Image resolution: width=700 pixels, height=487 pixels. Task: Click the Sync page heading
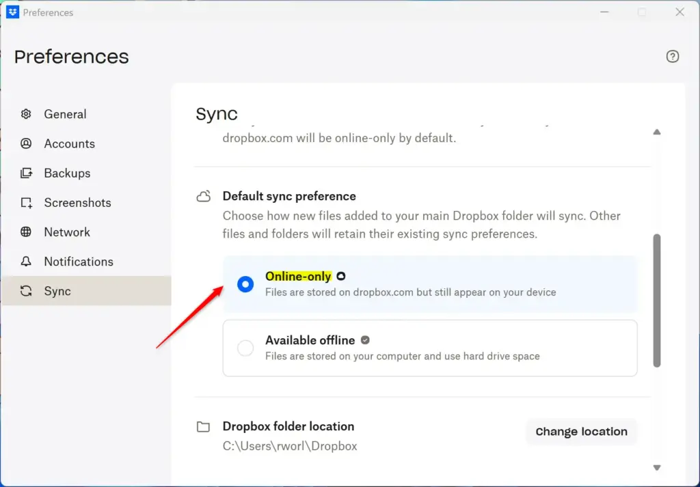[217, 114]
